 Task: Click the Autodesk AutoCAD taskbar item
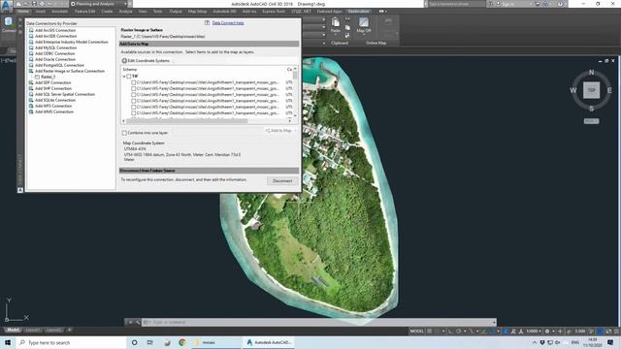(269, 342)
